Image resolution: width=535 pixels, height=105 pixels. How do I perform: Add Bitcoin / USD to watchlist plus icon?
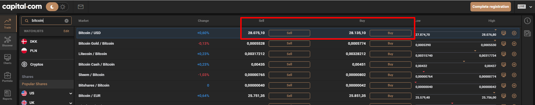pyautogui.click(x=514, y=33)
